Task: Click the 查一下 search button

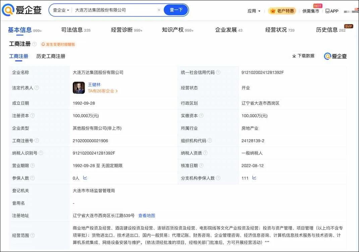Action: point(176,10)
